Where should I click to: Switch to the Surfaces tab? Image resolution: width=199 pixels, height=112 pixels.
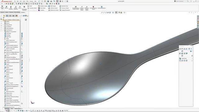pos(11,12)
